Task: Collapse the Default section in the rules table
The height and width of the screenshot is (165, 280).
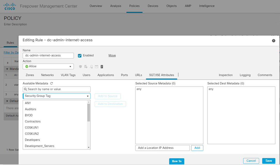Action: tap(7, 101)
